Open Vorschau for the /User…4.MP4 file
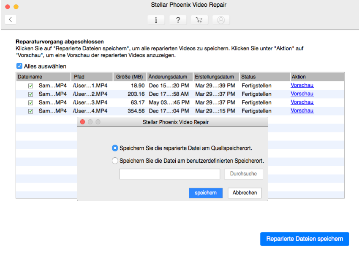 pos(302,110)
